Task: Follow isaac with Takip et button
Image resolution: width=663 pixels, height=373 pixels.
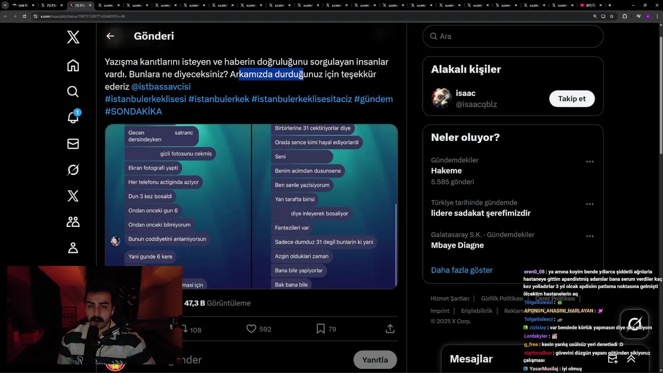Action: click(x=572, y=98)
